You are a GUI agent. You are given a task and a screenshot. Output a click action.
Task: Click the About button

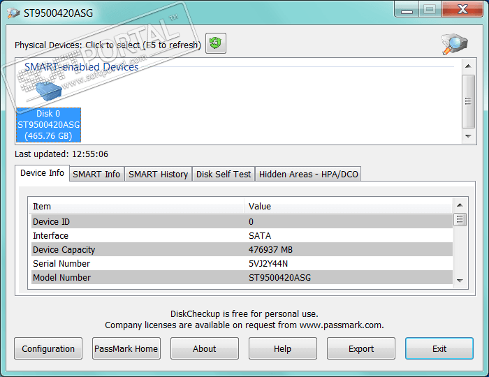(x=205, y=348)
